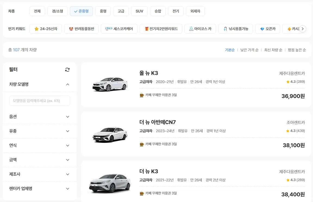This screenshot has height=202, width=313.
Task: Switch to the 전체 category tab
Action: [37, 11]
